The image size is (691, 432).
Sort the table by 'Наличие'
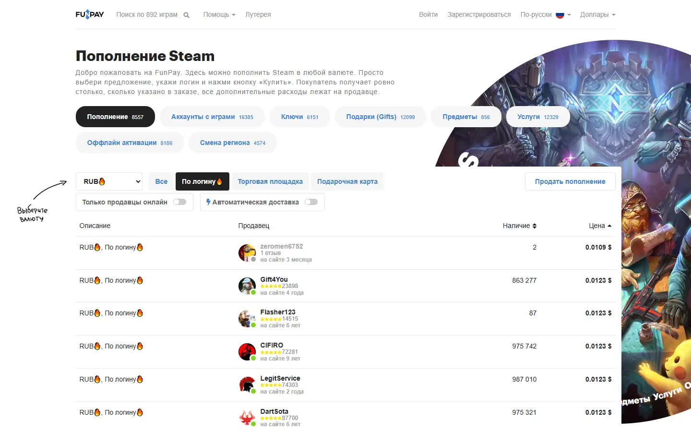(520, 226)
